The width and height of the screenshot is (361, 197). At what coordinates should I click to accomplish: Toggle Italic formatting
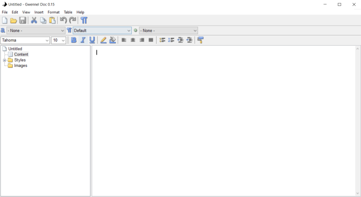83,40
